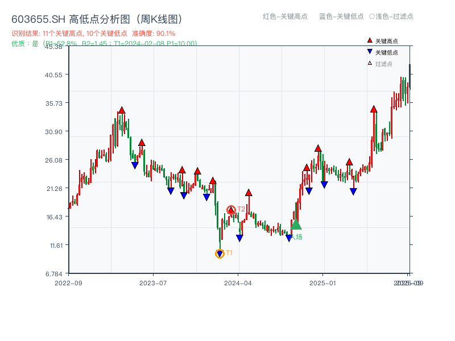The image size is (455, 341).
Task: Click the 2022-09 x-axis date label
Action: (68, 282)
